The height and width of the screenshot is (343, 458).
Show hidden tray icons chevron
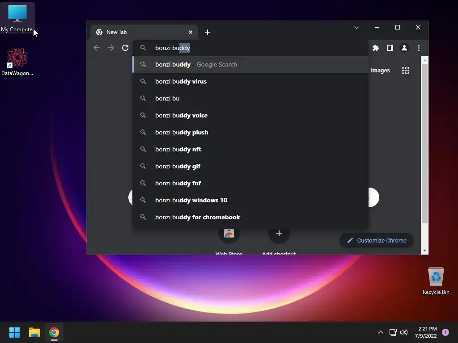tap(381, 332)
